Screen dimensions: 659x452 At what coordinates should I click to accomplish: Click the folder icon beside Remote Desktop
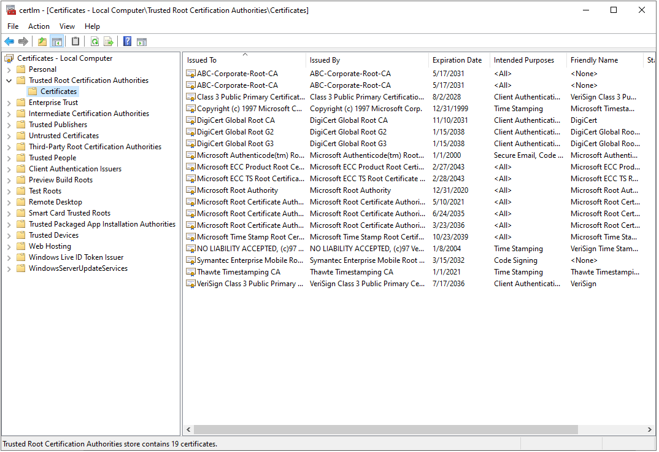[x=21, y=202]
